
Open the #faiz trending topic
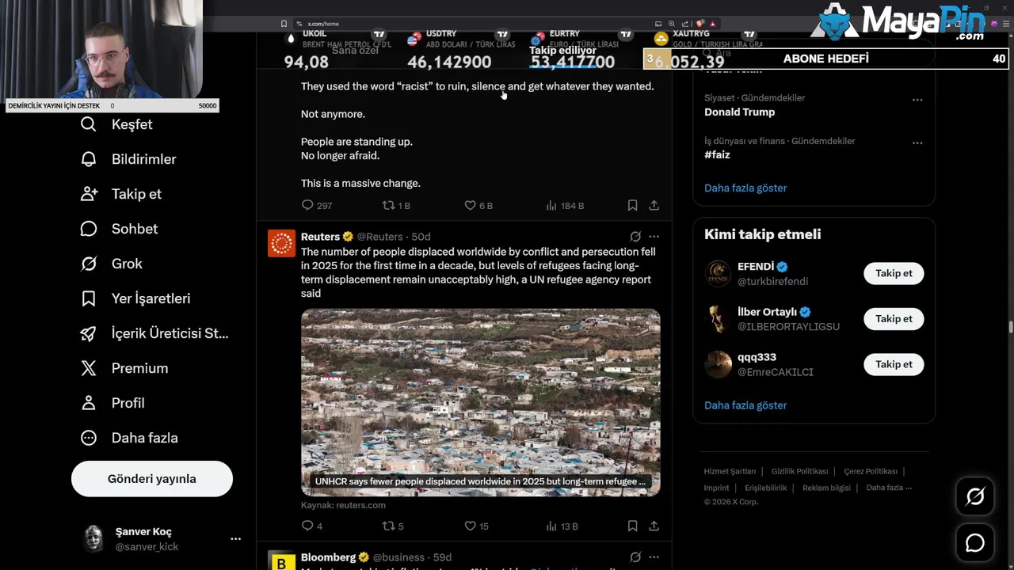(x=717, y=155)
